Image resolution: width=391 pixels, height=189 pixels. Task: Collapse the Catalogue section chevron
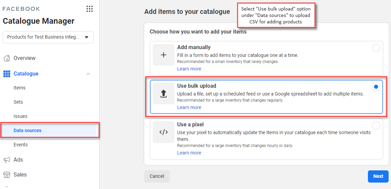(x=88, y=74)
